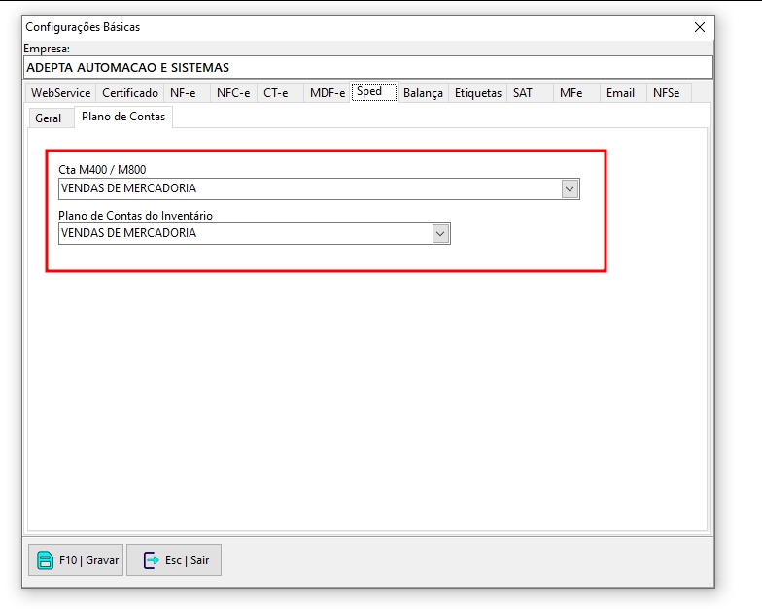Viewport: 762px width, 609px height.
Task: Open the Balança tab
Action: (x=423, y=93)
